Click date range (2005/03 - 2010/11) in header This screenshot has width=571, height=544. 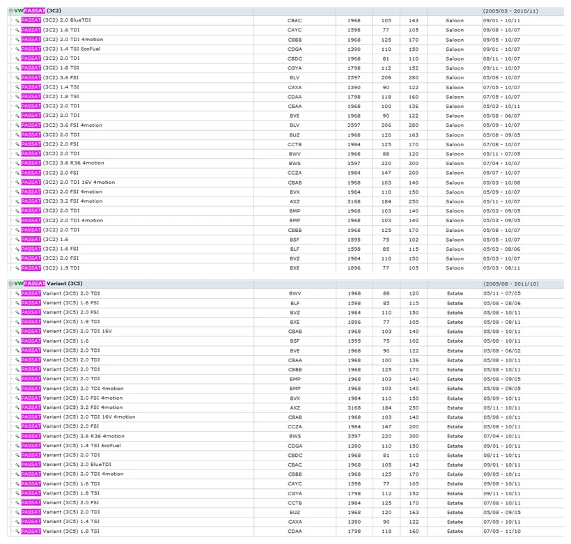click(510, 11)
